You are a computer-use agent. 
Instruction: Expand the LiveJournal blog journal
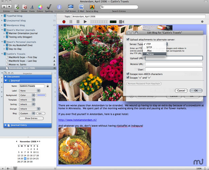coord(2,20)
